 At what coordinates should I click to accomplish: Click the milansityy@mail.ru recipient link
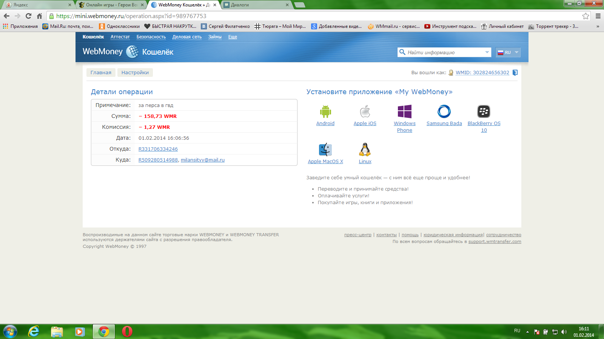click(202, 160)
